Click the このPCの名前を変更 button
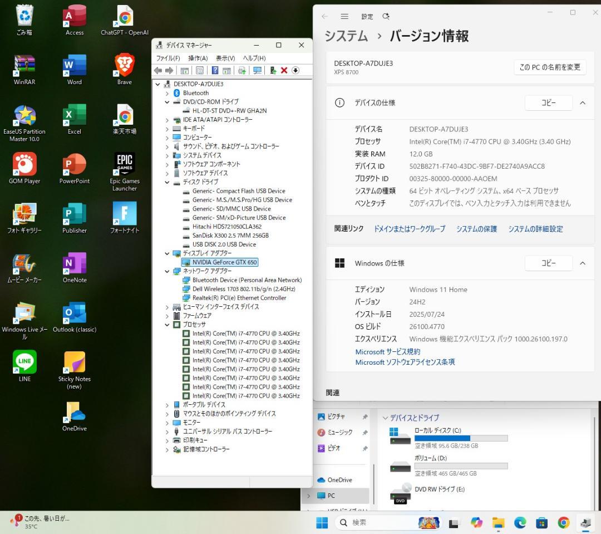Viewport: 601px width, 534px height. [549, 66]
